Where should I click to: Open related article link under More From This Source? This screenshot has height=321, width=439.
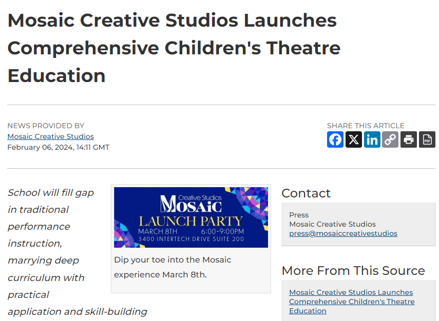tap(352, 302)
